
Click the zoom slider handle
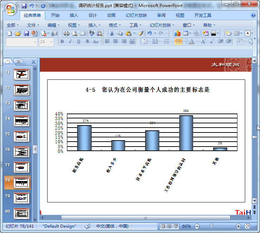[x=211, y=226]
